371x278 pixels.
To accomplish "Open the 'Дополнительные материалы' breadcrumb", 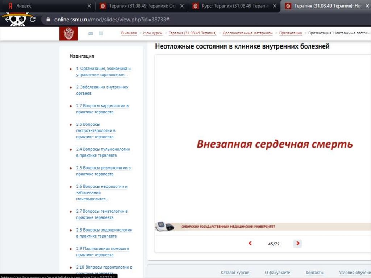I will click(247, 33).
